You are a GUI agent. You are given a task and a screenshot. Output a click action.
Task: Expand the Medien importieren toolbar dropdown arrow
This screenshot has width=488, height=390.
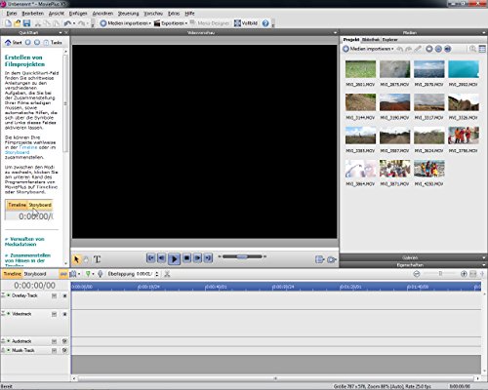150,23
